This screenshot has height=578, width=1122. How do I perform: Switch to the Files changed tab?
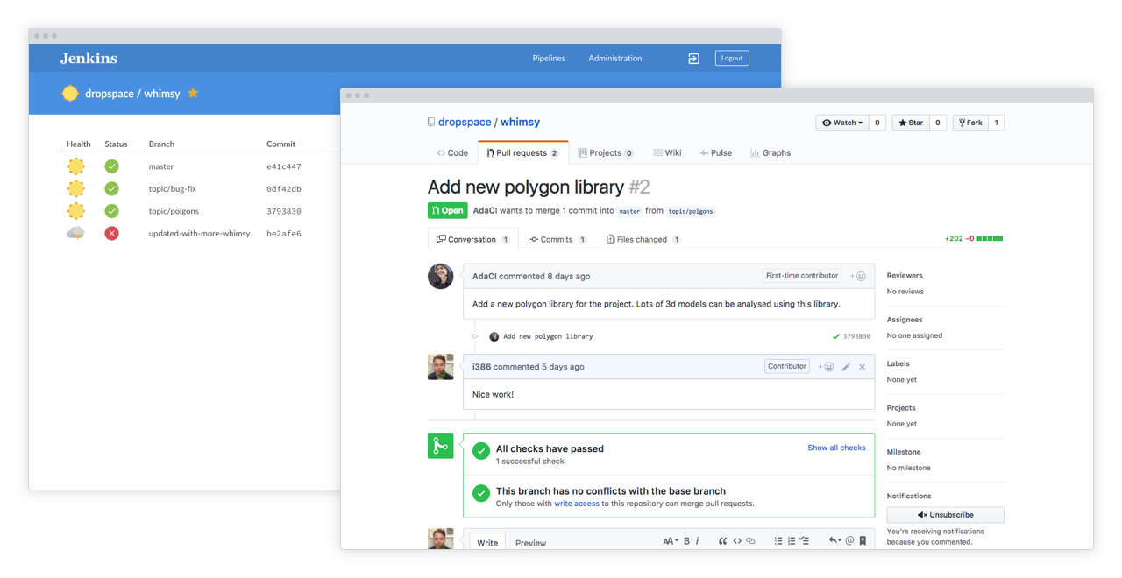tap(643, 238)
